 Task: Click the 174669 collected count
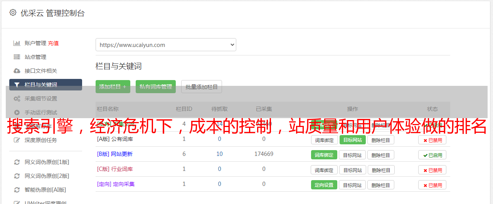pyautogui.click(x=264, y=154)
